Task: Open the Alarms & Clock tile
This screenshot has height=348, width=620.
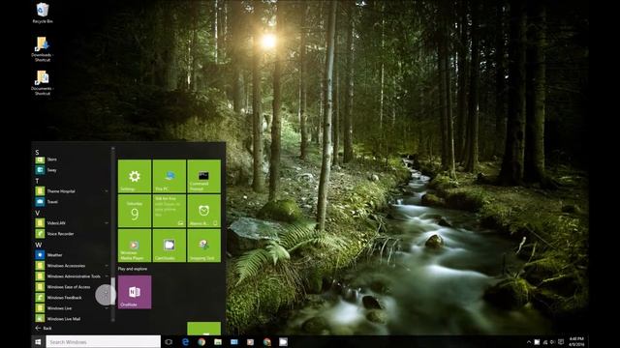Action: click(x=204, y=211)
